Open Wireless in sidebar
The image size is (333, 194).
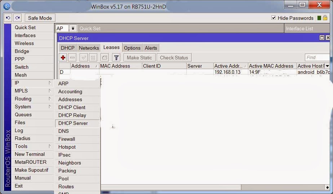point(32,43)
